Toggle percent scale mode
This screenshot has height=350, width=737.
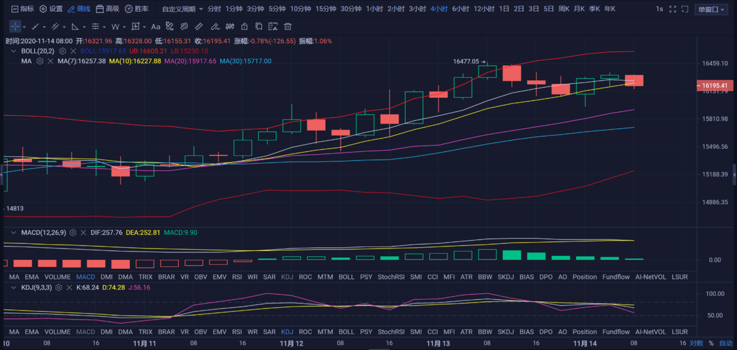[711, 343]
